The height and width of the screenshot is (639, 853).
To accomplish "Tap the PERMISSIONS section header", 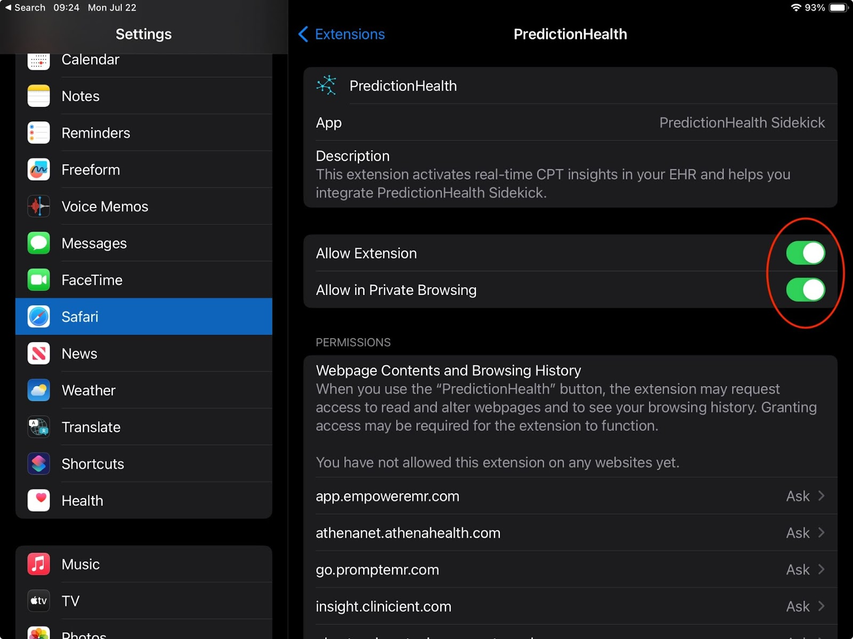I will click(x=353, y=342).
